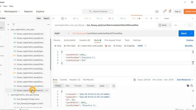
Task: Click the plus icon to create collection
Action: [8, 24]
